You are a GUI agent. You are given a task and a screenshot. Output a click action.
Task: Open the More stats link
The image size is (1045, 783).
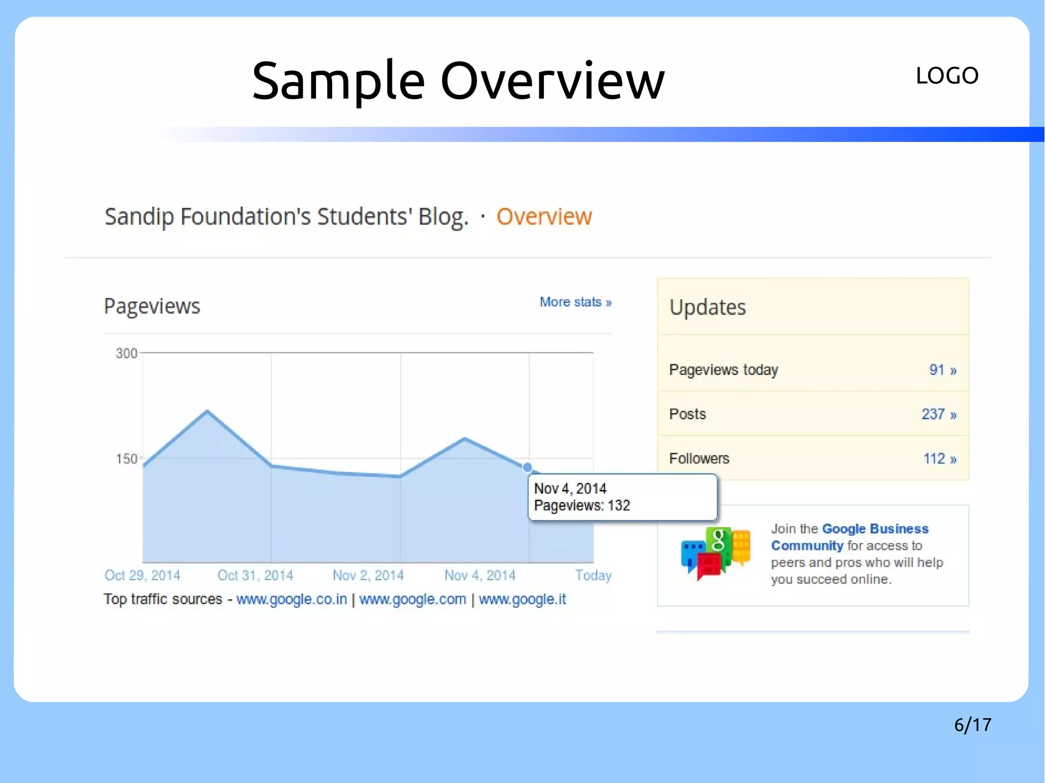tap(576, 302)
